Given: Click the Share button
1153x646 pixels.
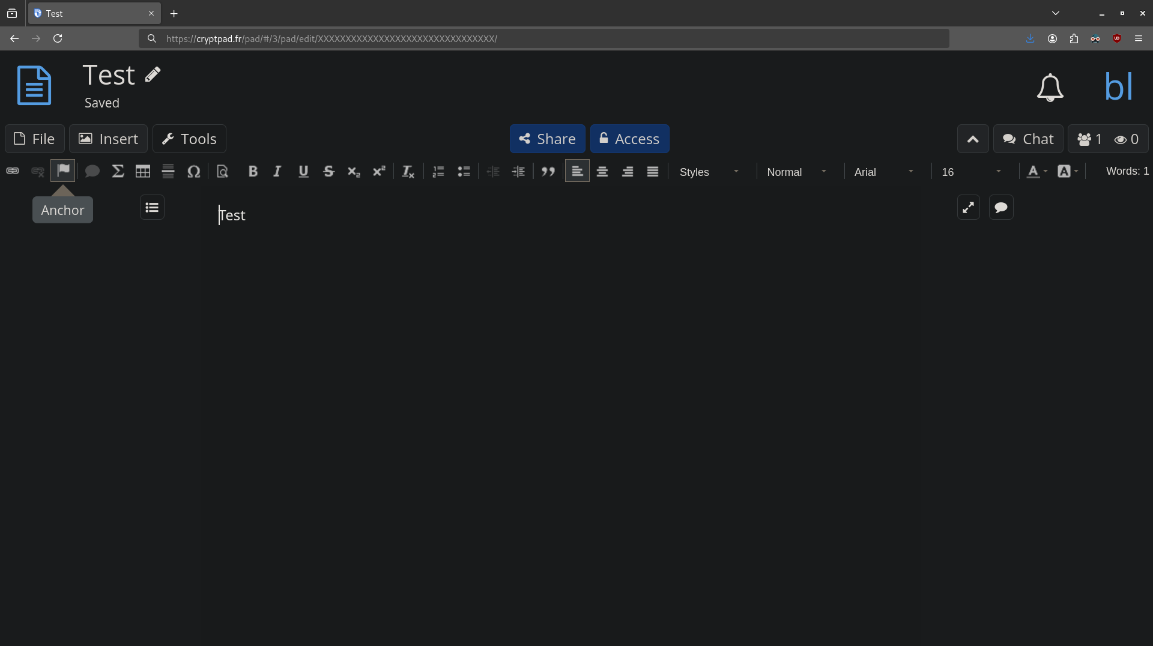Looking at the screenshot, I should pyautogui.click(x=547, y=139).
